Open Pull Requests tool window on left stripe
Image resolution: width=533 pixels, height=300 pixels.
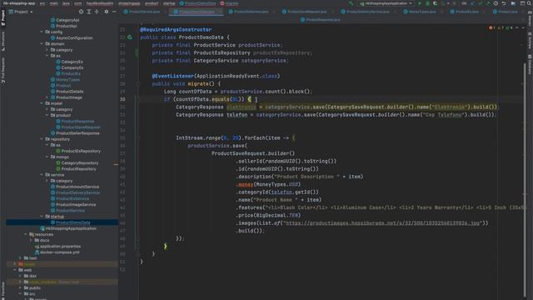(3, 70)
